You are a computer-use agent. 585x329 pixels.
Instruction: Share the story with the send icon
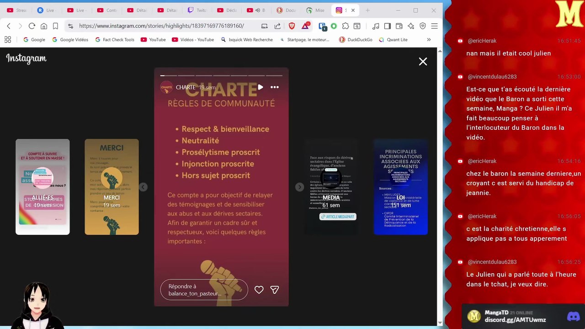(274, 290)
